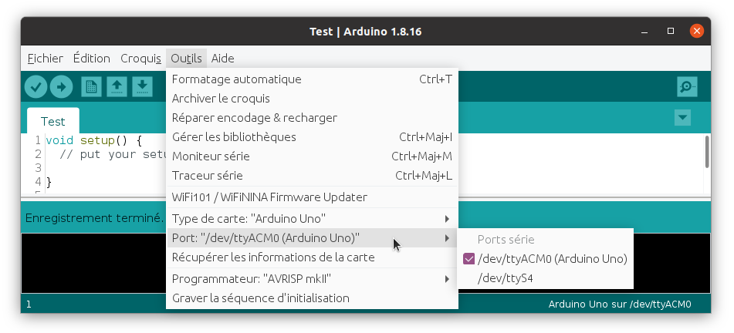This screenshot has height=333, width=734.
Task: Open the Croquis menu
Action: coord(140,59)
